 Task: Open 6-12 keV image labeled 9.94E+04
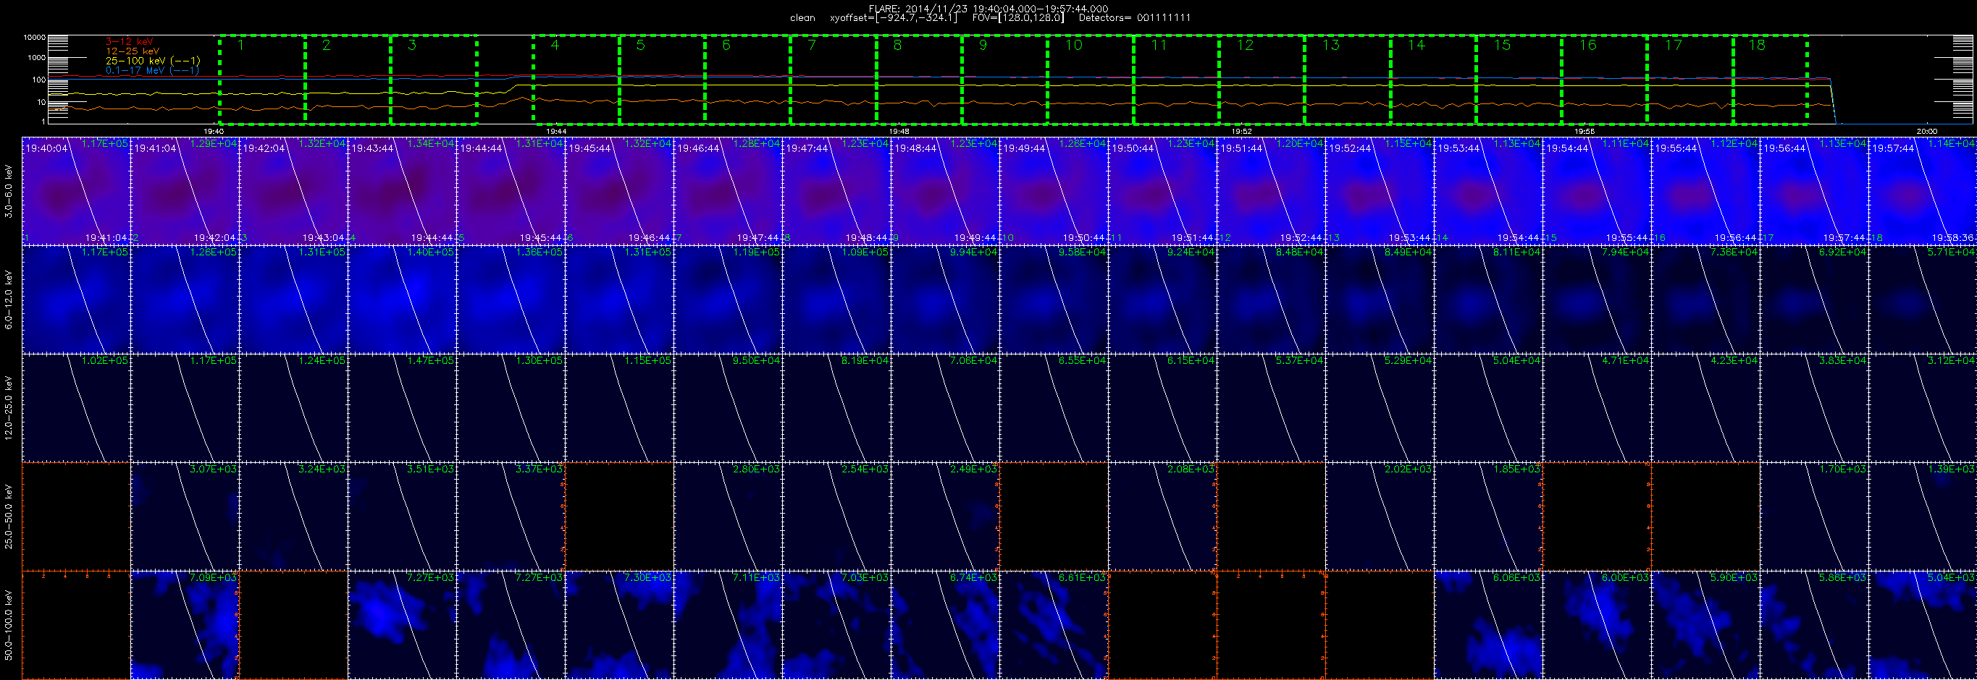click(946, 299)
